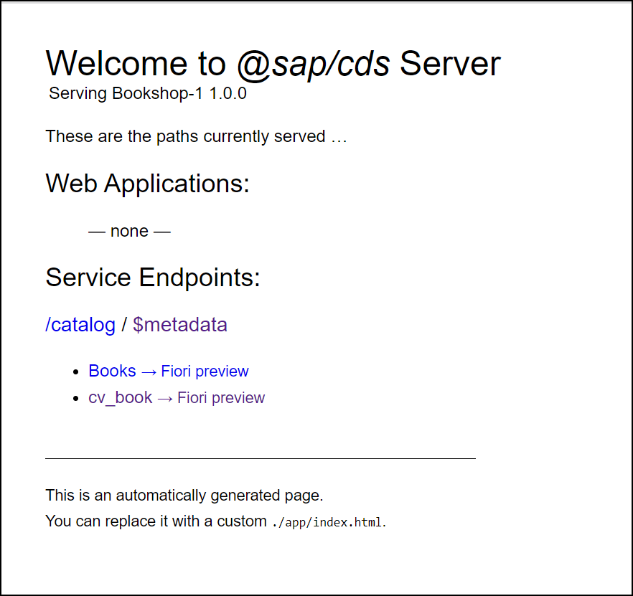Open the cv_book entity link
The image size is (633, 596).
[121, 398]
